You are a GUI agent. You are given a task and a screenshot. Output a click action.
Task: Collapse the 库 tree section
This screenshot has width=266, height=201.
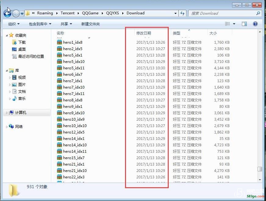click(x=7, y=71)
